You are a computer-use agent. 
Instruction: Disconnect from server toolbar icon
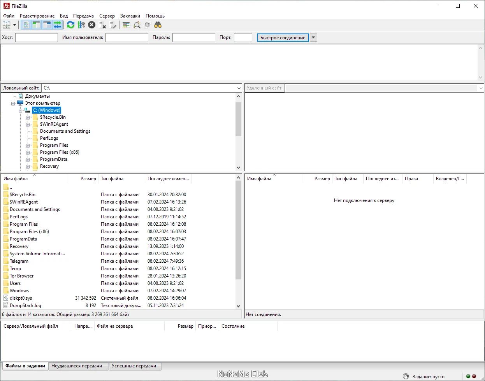102,25
